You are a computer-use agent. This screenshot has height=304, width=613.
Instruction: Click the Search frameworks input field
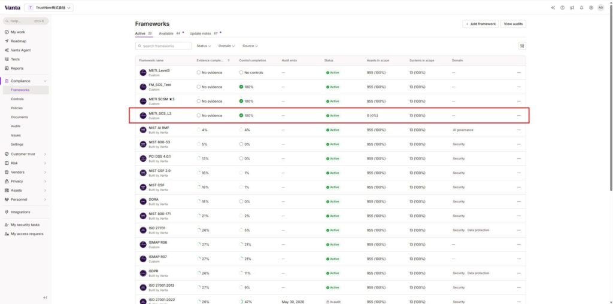tap(163, 46)
